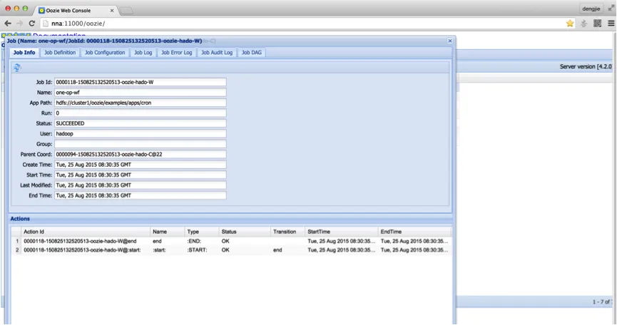Open the Job Audit Log tab
This screenshot has height=325, width=617.
point(217,53)
